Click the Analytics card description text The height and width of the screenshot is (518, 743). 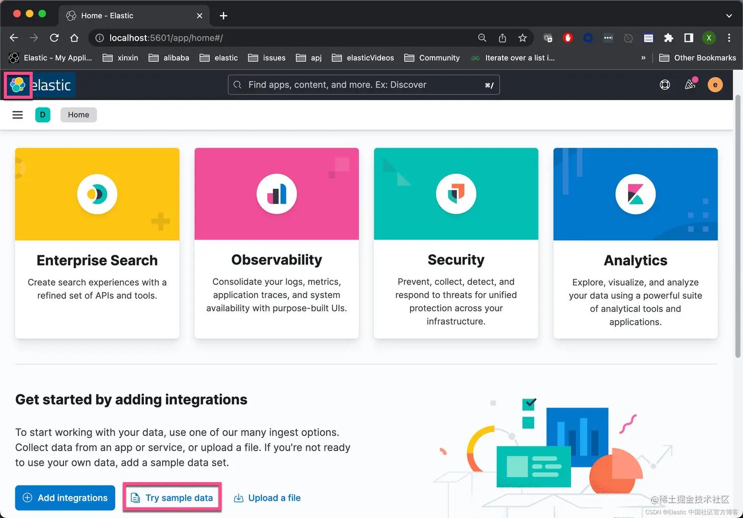coord(635,302)
